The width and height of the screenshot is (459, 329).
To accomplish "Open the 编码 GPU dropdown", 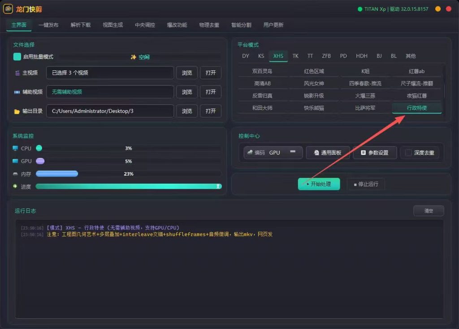I will [x=273, y=152].
